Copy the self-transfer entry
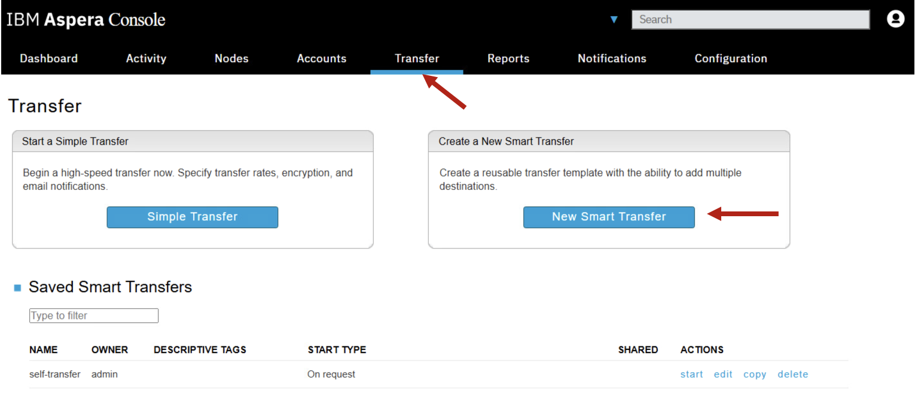This screenshot has height=393, width=915. click(755, 374)
